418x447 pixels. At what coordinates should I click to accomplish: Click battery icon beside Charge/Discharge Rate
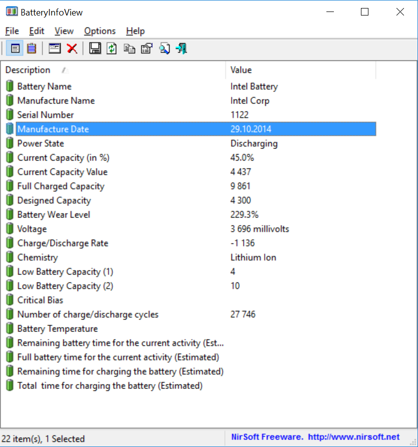pos(10,242)
